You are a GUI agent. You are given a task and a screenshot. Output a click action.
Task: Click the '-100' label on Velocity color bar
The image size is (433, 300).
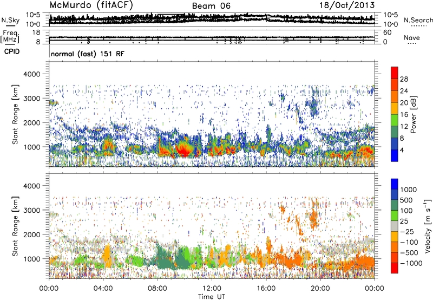tap(409, 242)
